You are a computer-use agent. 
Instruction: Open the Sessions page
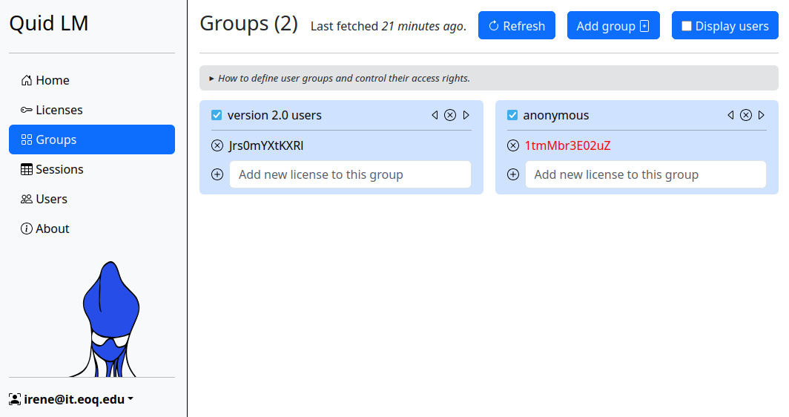pos(59,169)
